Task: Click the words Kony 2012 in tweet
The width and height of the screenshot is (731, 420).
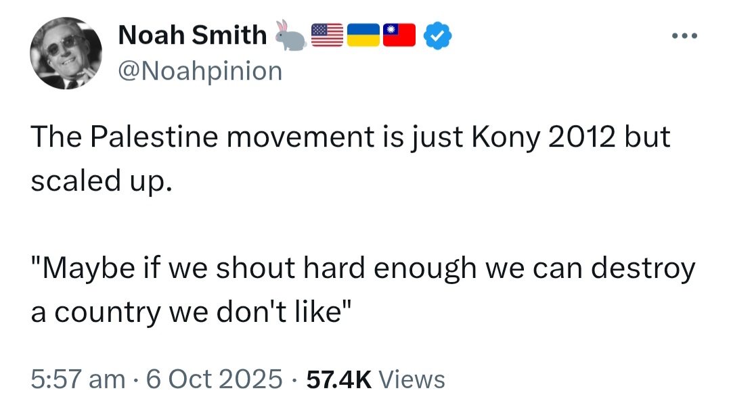Action: pos(544,138)
